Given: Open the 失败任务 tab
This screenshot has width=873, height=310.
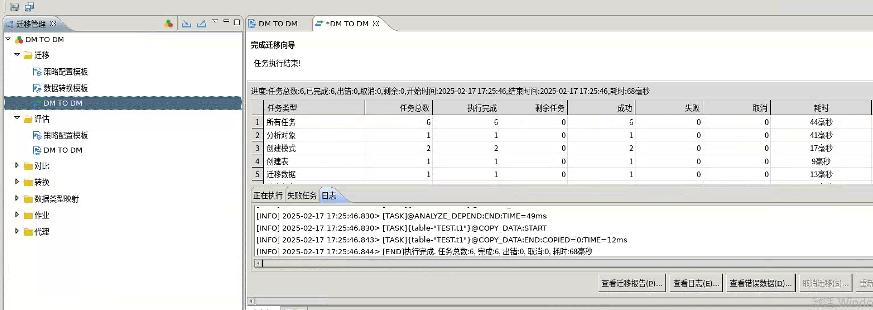Looking at the screenshot, I should (302, 196).
